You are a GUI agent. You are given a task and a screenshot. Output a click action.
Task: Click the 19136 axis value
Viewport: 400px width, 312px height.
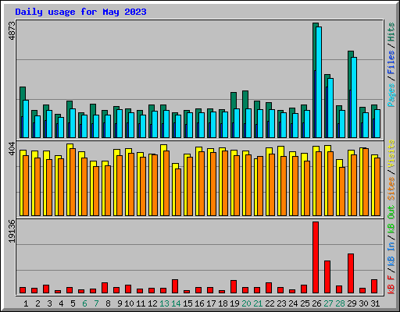point(12,232)
